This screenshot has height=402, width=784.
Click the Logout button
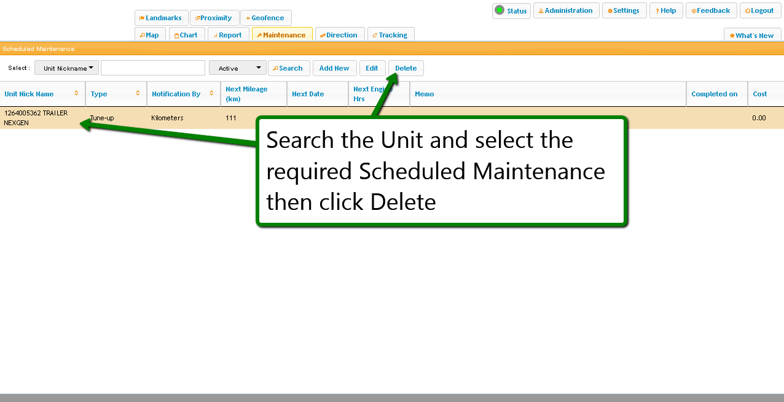(760, 10)
